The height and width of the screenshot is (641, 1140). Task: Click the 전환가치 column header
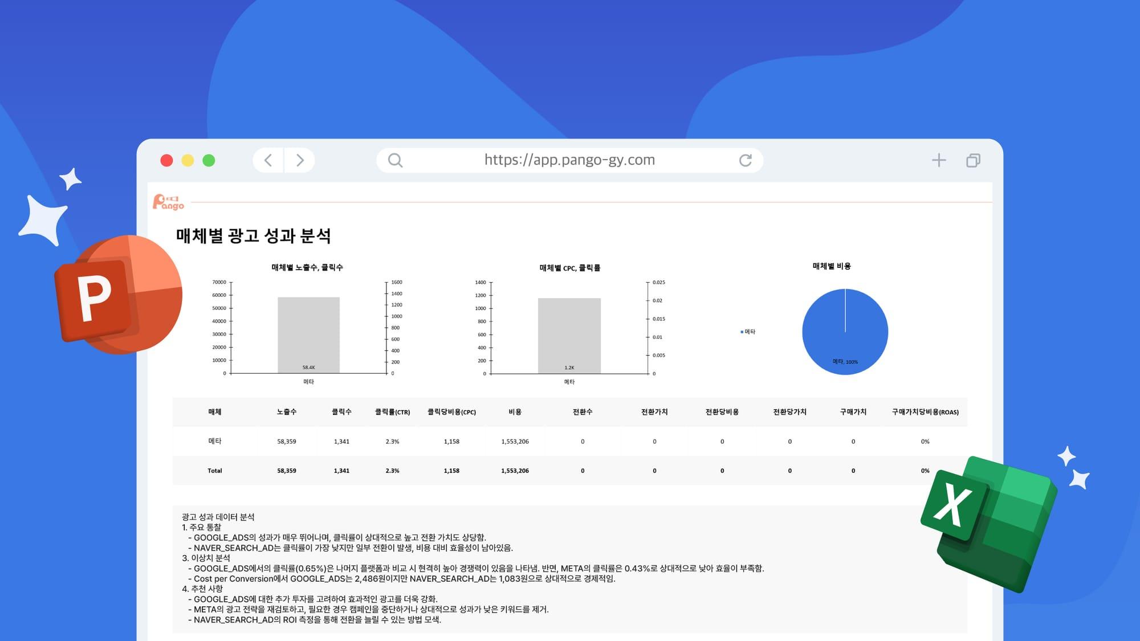(654, 412)
